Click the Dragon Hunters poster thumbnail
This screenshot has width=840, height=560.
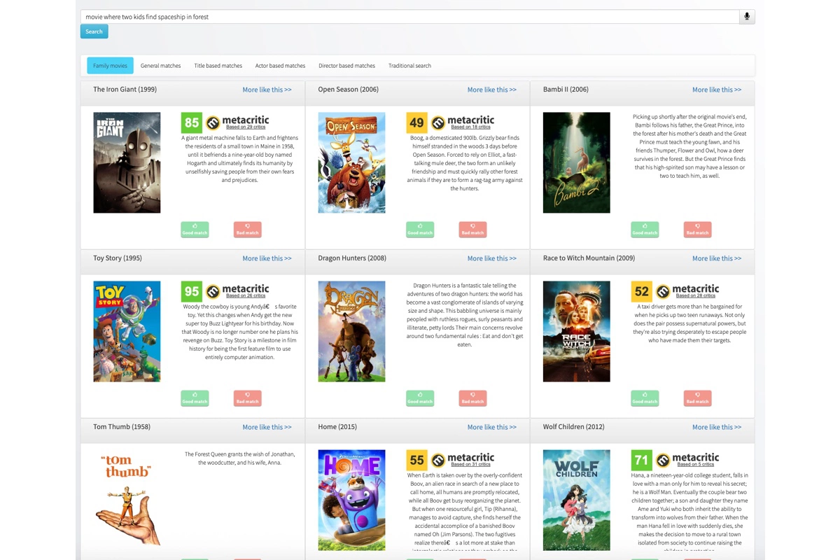[351, 331]
